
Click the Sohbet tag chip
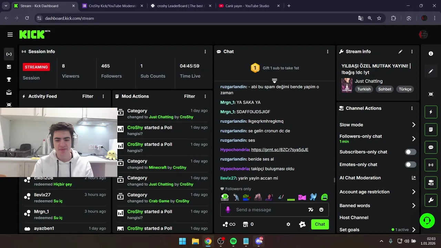click(x=385, y=89)
